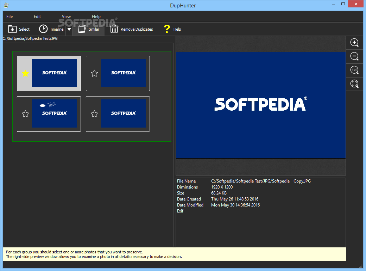Image resolution: width=366 pixels, height=271 pixels.
Task: Click the window resize grip icon
Action: (361, 266)
